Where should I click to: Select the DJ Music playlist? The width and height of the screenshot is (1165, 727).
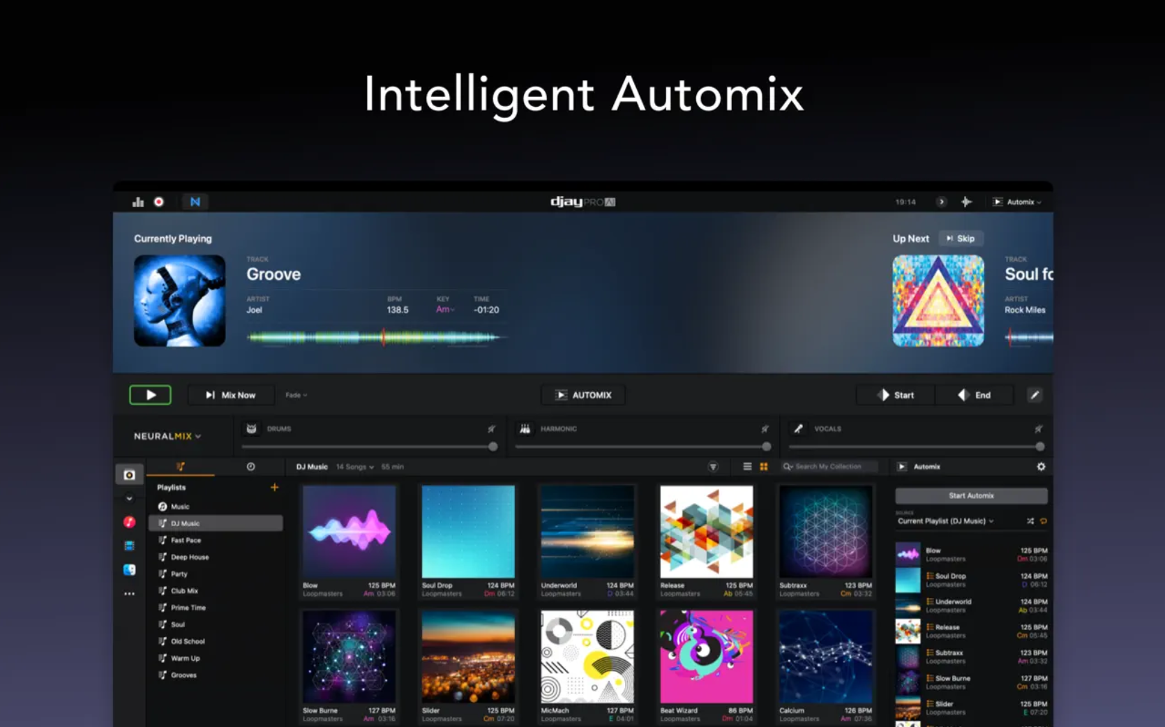pyautogui.click(x=215, y=523)
